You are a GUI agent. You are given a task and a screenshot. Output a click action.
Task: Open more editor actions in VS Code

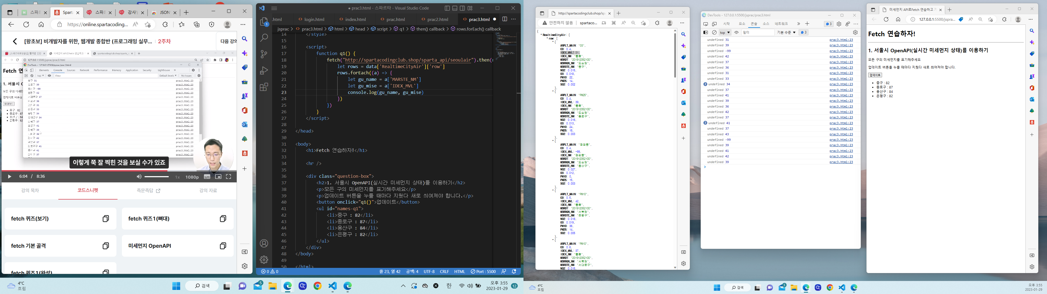tap(513, 19)
